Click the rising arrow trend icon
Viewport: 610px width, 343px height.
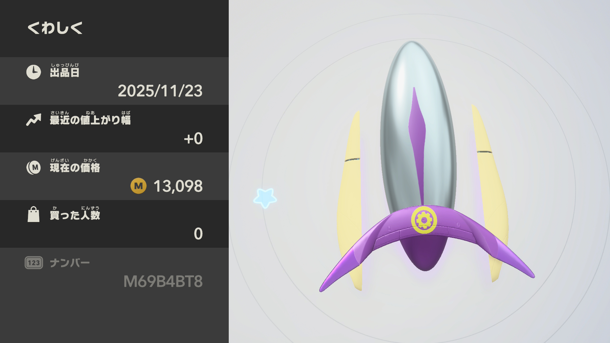tap(34, 120)
